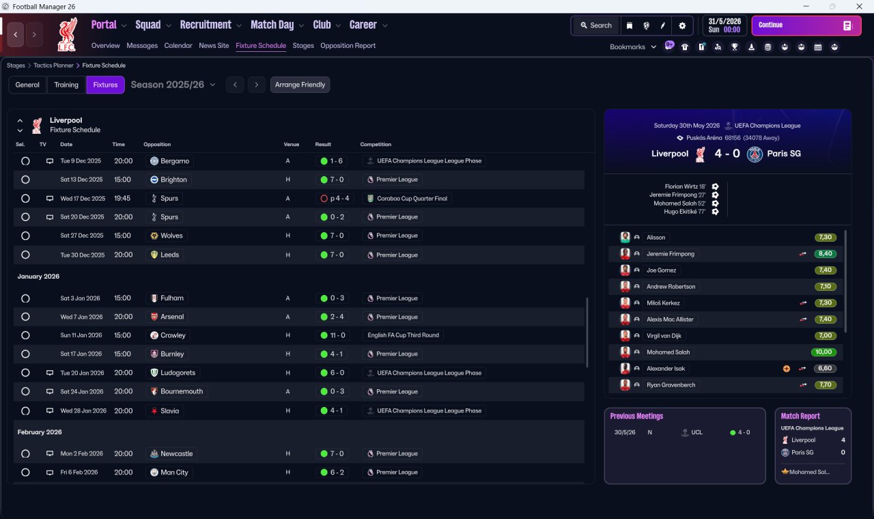Click the injury icon on Alexander Isak's row
874x519 pixels.
coord(787,369)
